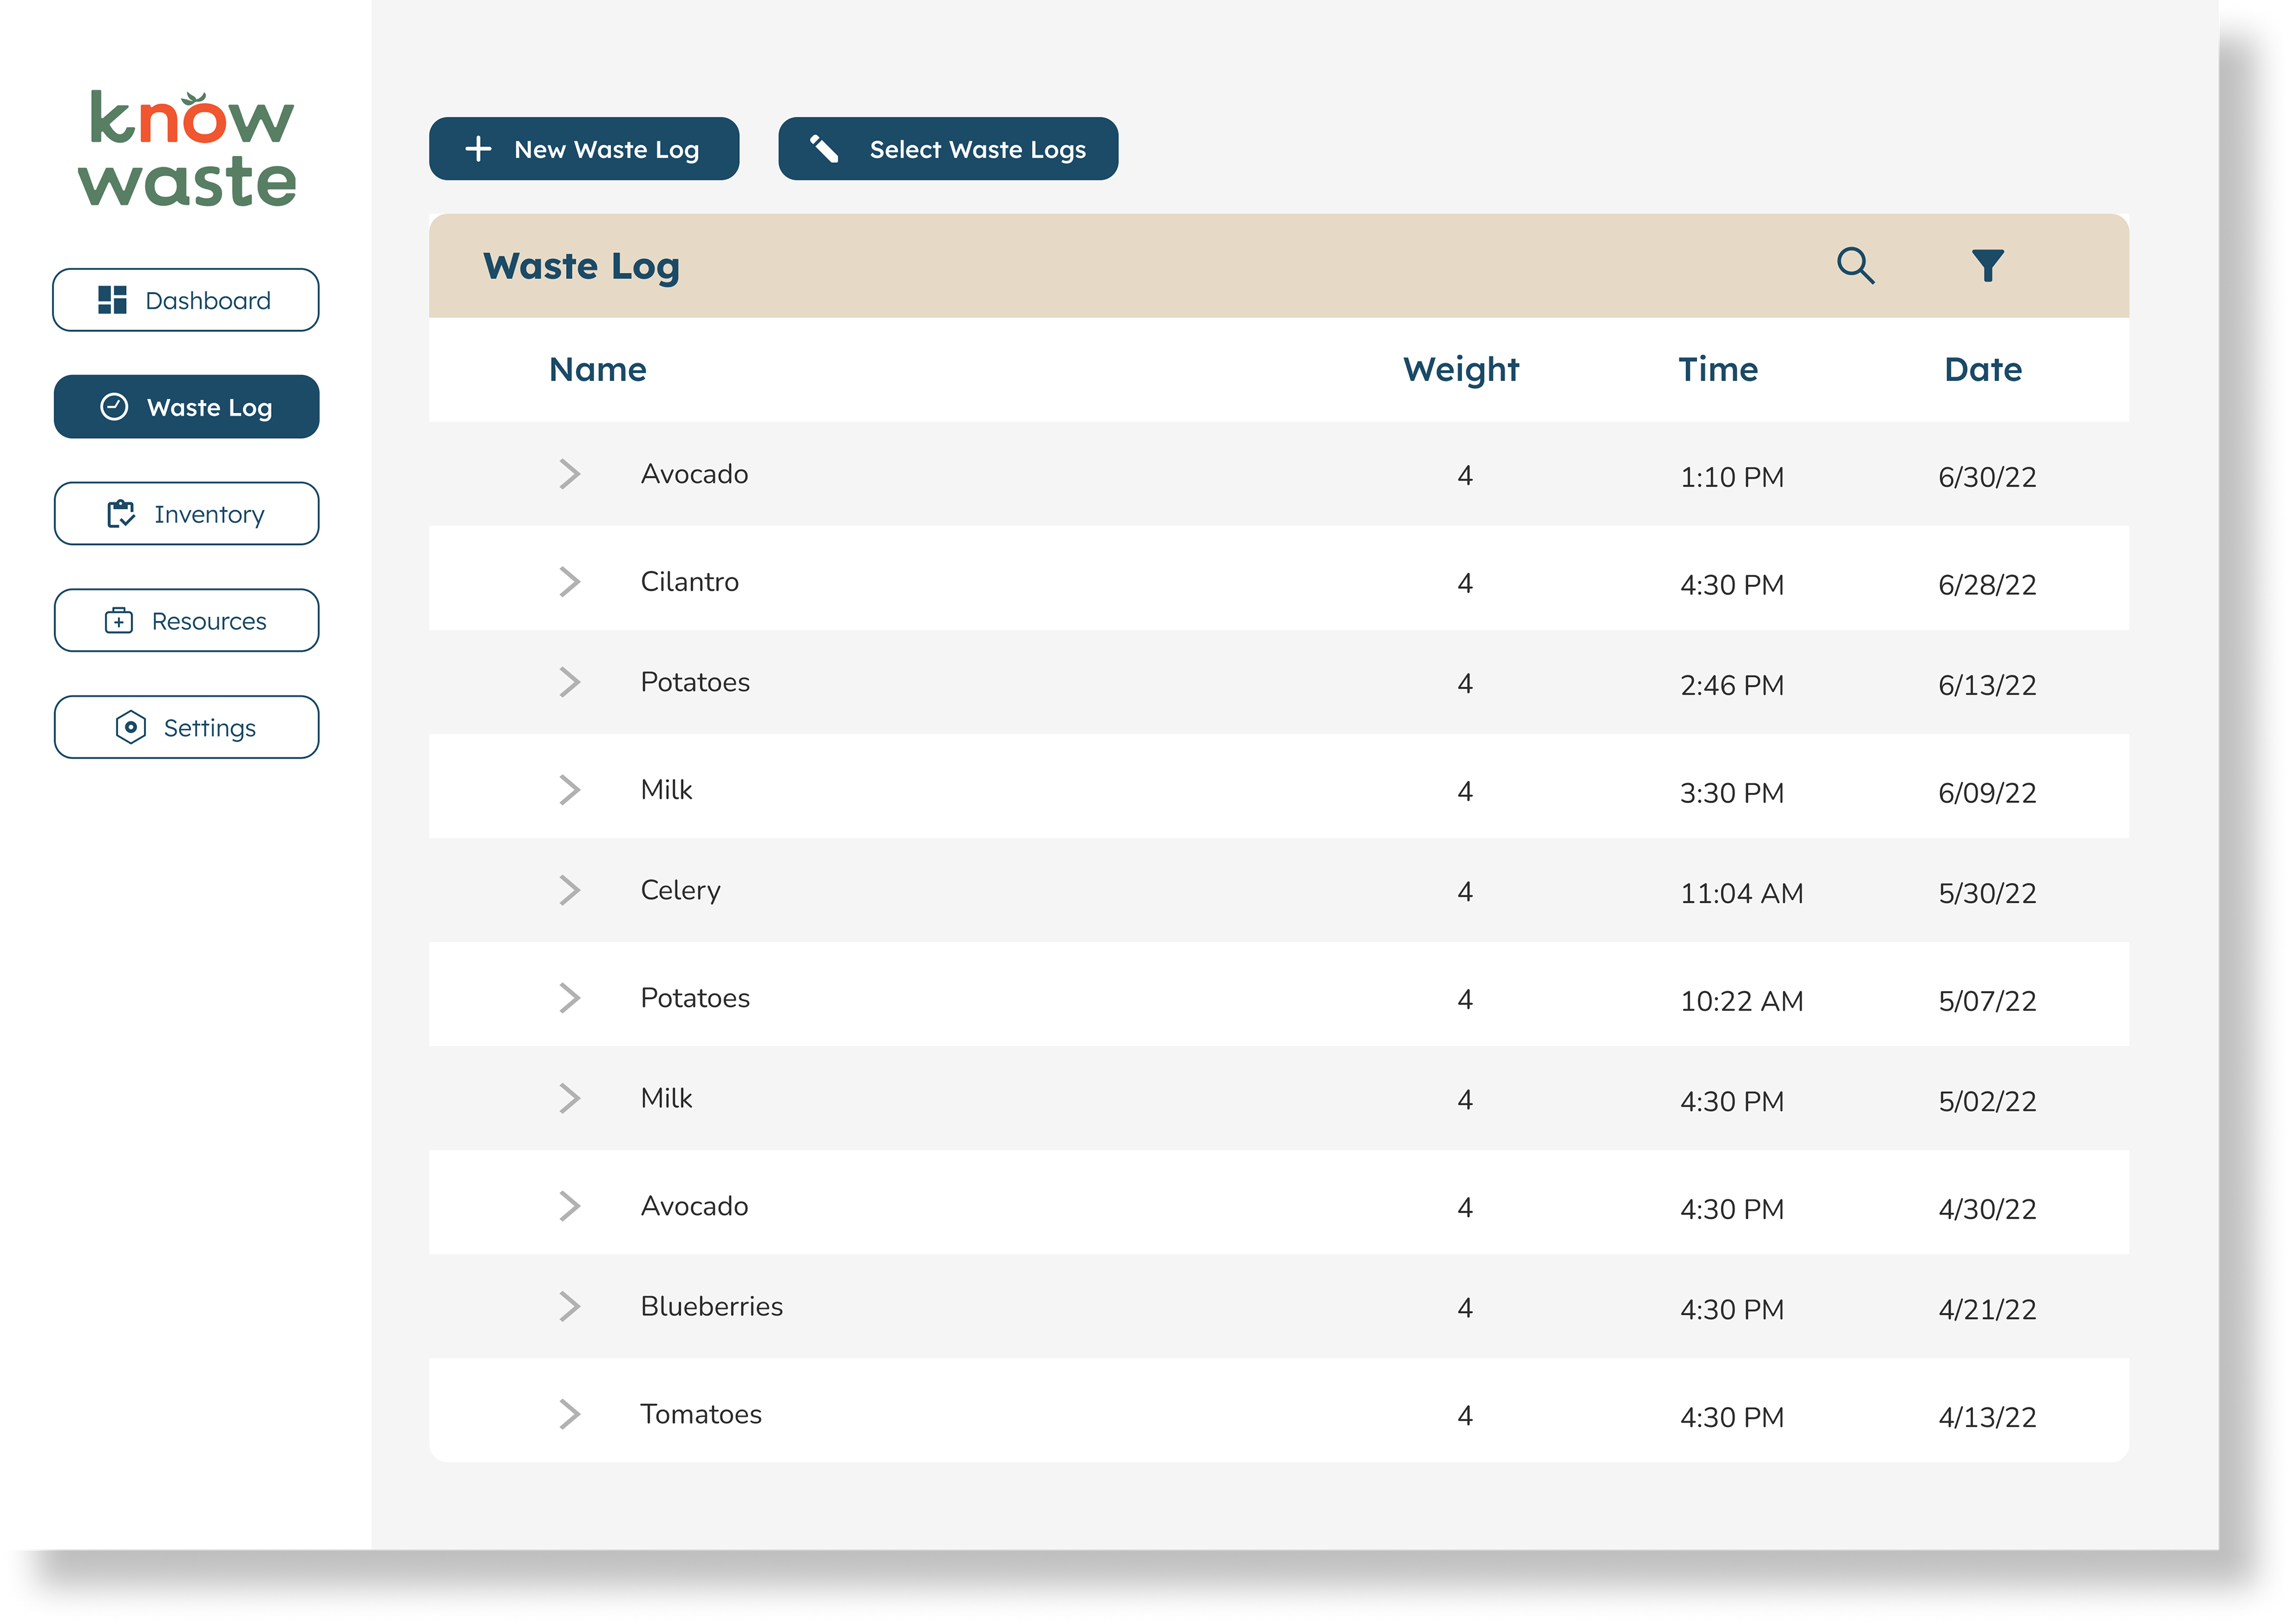Screen dimensions: 2293x1624
Task: Click Select Waste Logs button
Action: click(948, 149)
